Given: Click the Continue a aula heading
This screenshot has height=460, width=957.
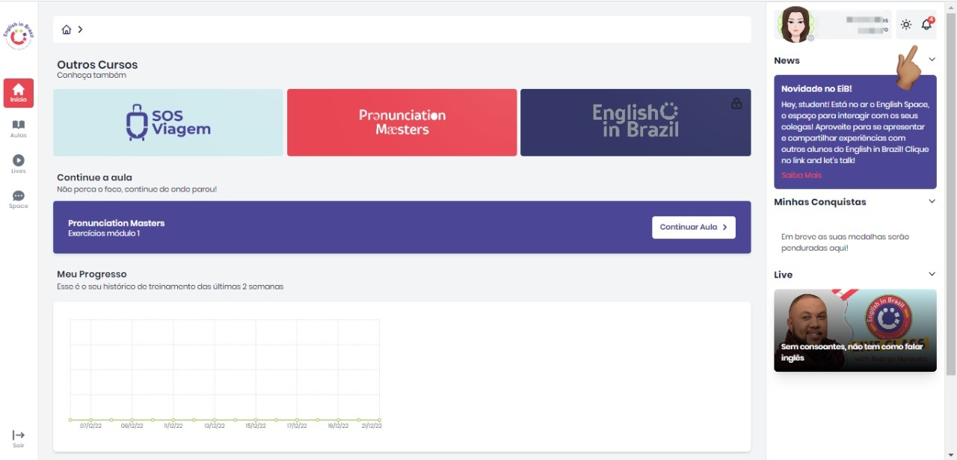Looking at the screenshot, I should 94,177.
